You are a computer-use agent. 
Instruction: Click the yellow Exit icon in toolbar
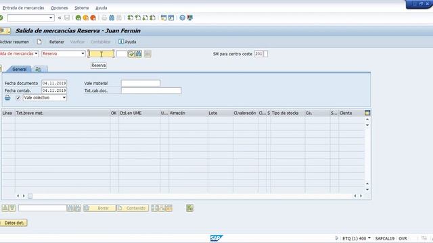tap(86, 18)
